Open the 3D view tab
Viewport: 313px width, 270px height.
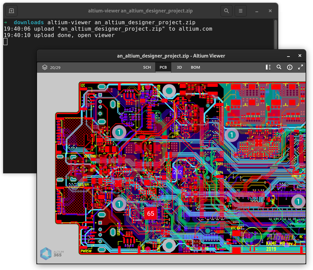click(179, 67)
